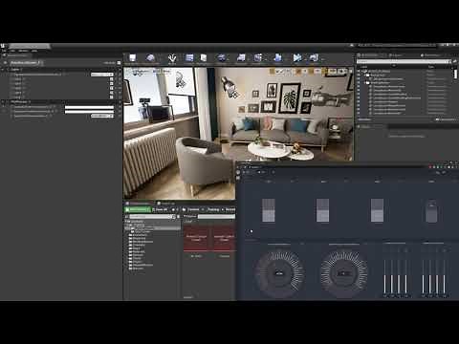Toggle the first gray switch block in DMX window
The height and width of the screenshot is (344, 459).
tap(269, 210)
